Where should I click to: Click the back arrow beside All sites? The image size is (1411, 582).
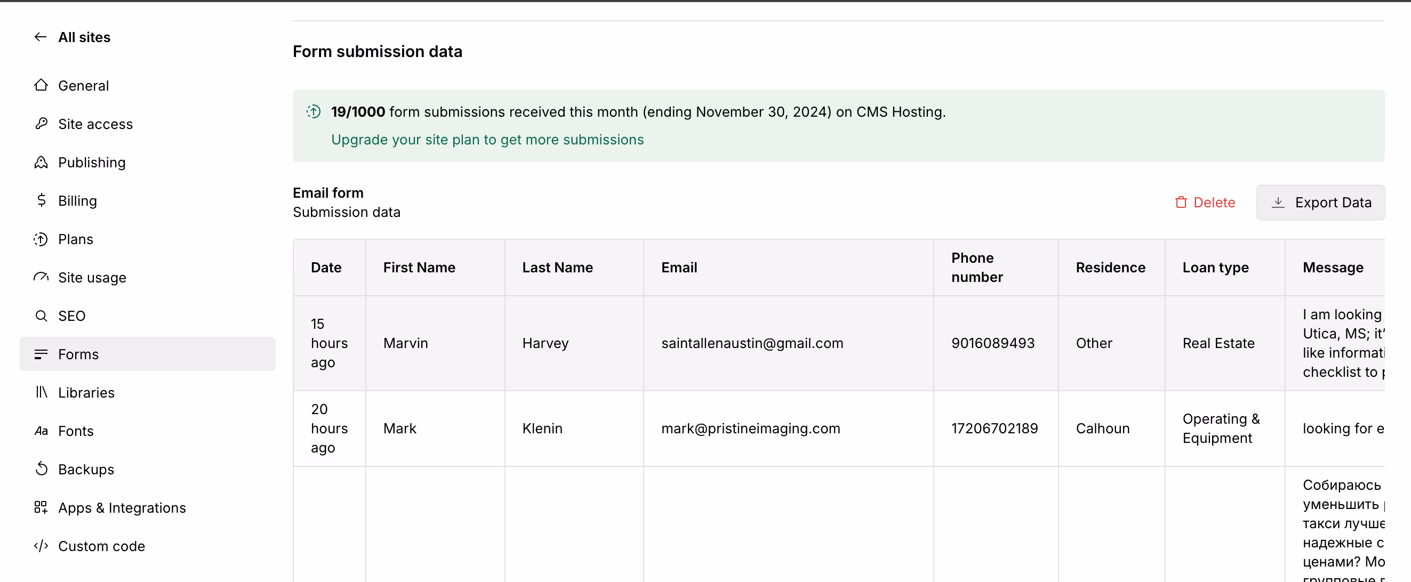(x=41, y=37)
